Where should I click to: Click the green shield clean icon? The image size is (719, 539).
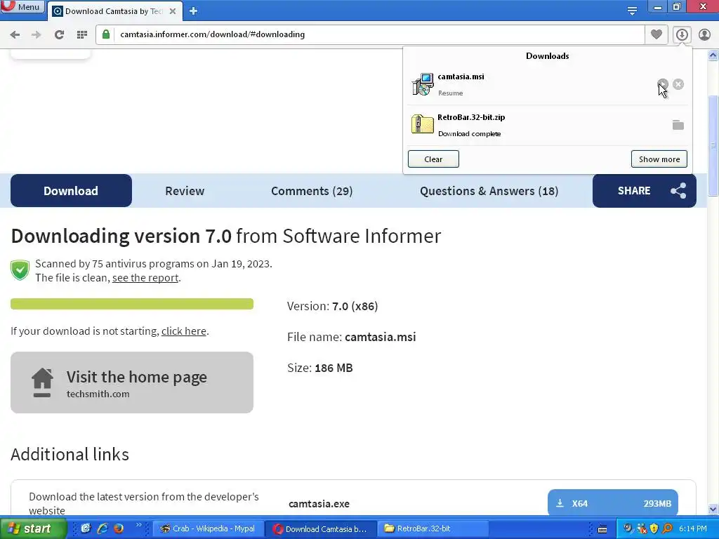click(x=20, y=270)
